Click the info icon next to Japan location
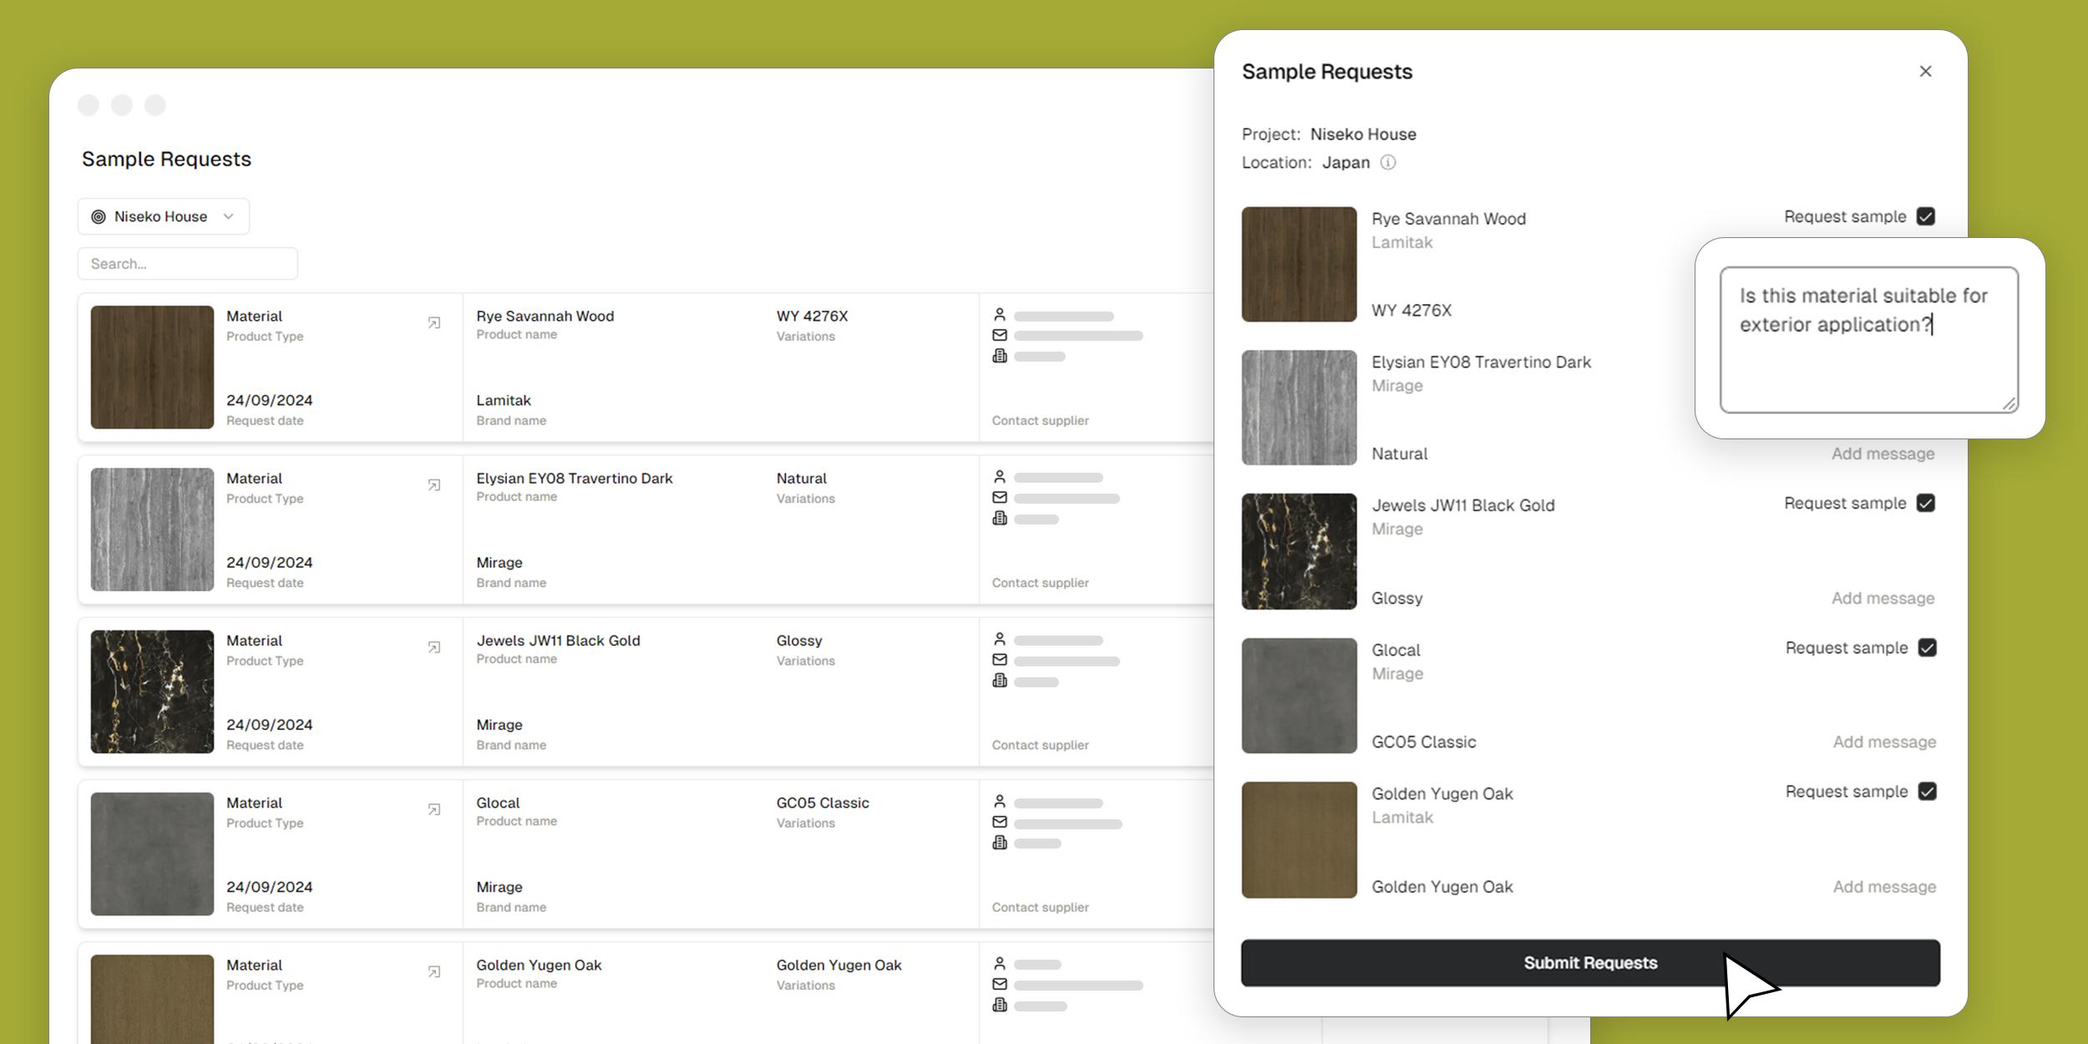2088x1044 pixels. 1387,163
